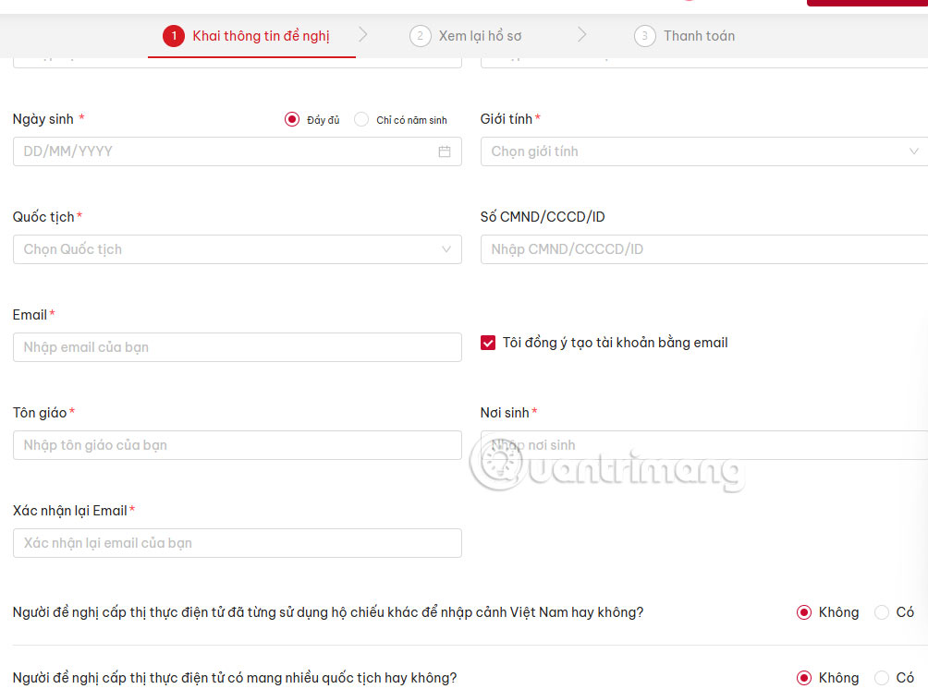The width and height of the screenshot is (928, 689).
Task: Choose 'Có' for other passport question
Action: pos(881,612)
